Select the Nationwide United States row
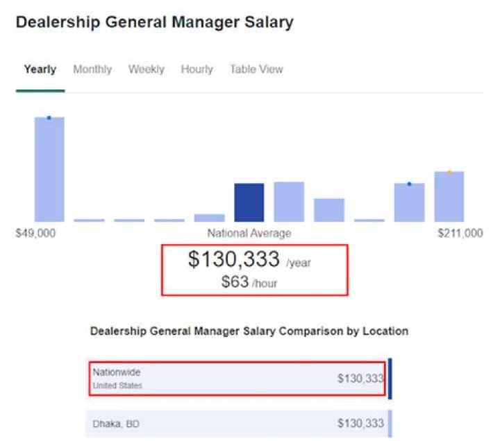Viewport: 500px width, 441px height. [237, 379]
